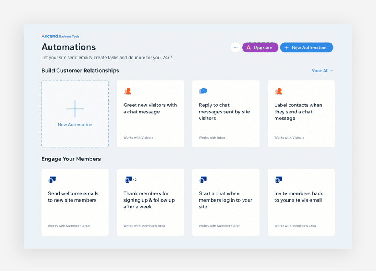
Task: Click the Upgrade button
Action: (x=260, y=48)
